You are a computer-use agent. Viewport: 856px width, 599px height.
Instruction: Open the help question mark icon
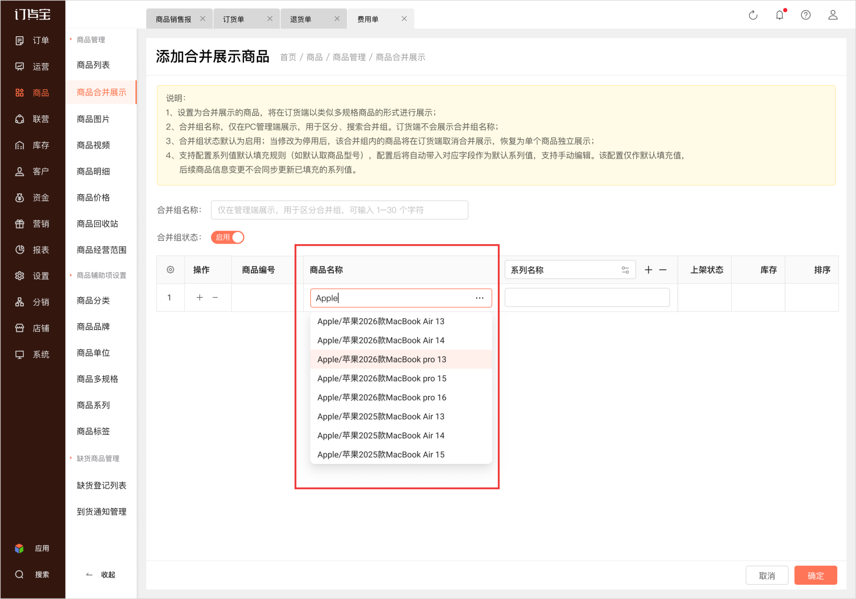(x=806, y=15)
